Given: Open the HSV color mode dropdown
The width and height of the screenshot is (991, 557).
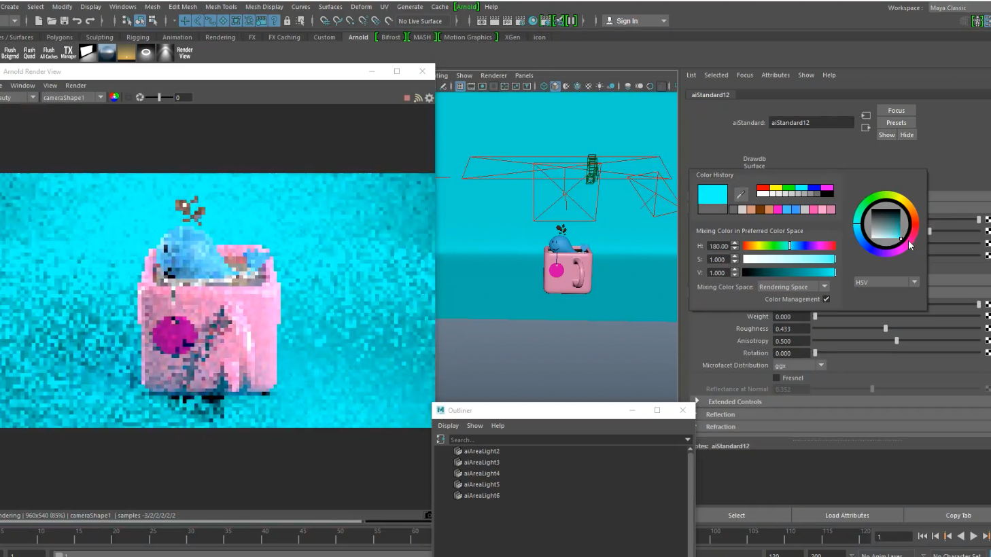Looking at the screenshot, I should pyautogui.click(x=886, y=282).
